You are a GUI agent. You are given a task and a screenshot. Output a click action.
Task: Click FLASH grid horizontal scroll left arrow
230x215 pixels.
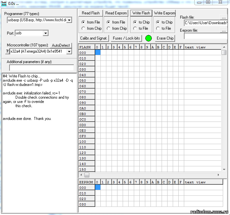[x=81, y=175]
